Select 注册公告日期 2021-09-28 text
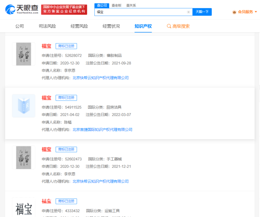 pyautogui.click(x=108, y=63)
